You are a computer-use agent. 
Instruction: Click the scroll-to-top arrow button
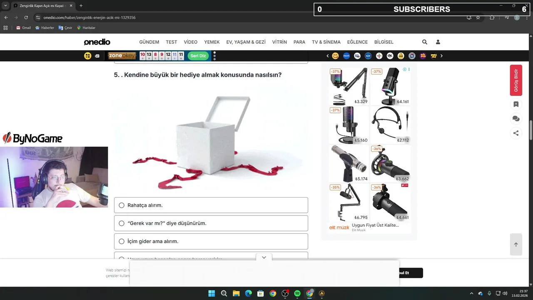(516, 245)
